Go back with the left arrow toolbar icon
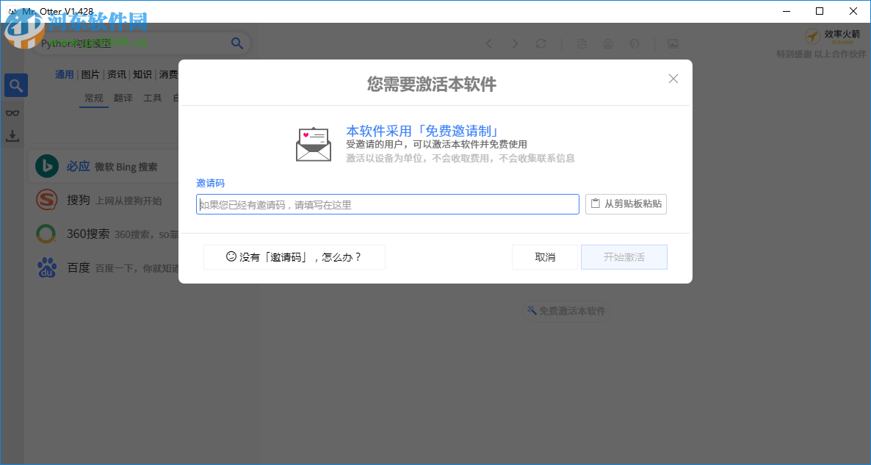The height and width of the screenshot is (465, 871). coord(489,44)
